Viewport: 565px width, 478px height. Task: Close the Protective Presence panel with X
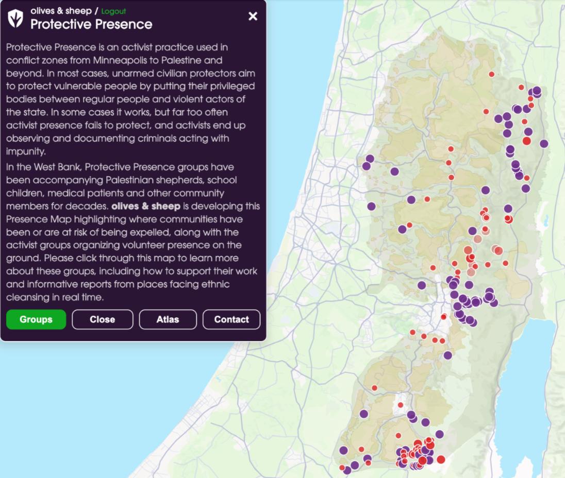pyautogui.click(x=253, y=16)
